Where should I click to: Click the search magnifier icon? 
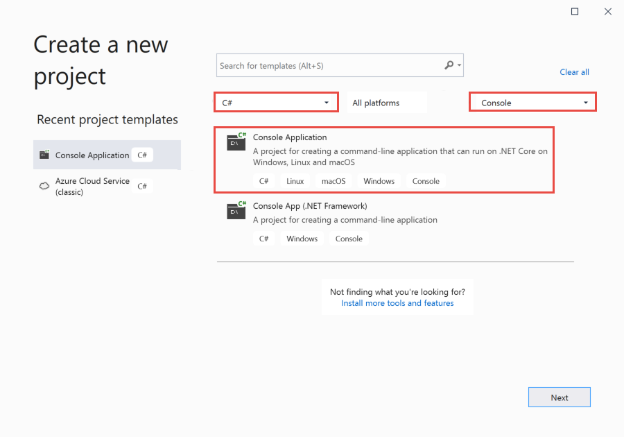(449, 65)
